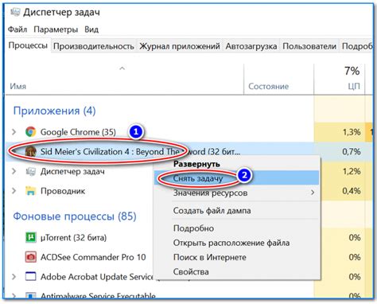Open the Параметры menu
Viewport: 377px width, 304px height.
coord(56,29)
